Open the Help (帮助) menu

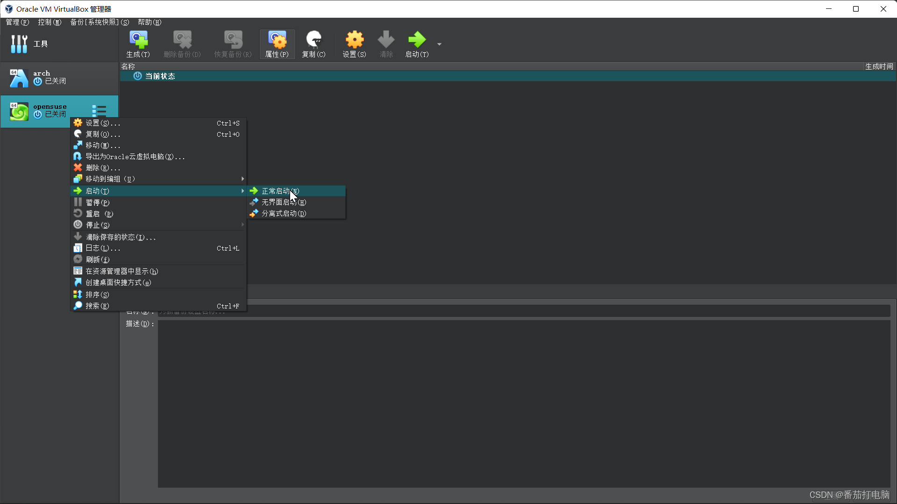pyautogui.click(x=149, y=22)
